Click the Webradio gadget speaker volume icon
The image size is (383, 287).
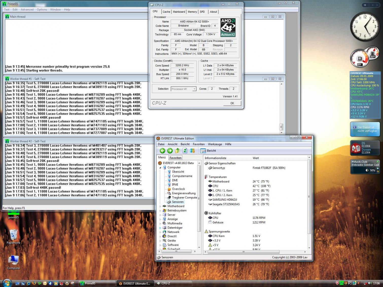pos(367,170)
